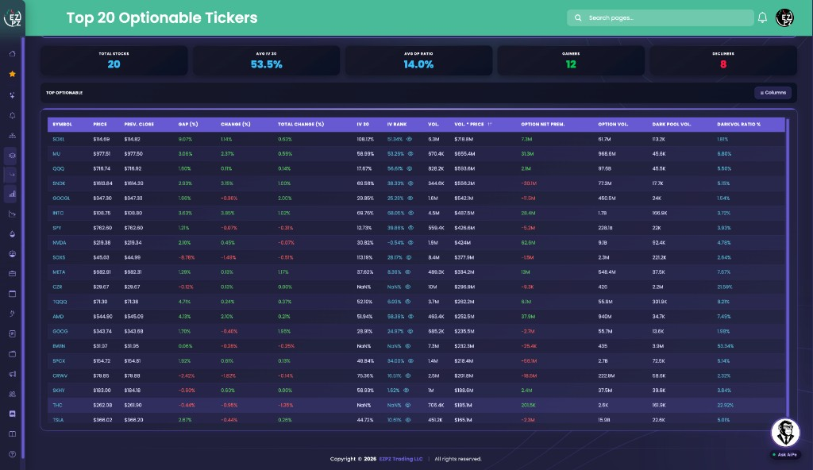Open the SOXL ticker link

(59, 139)
